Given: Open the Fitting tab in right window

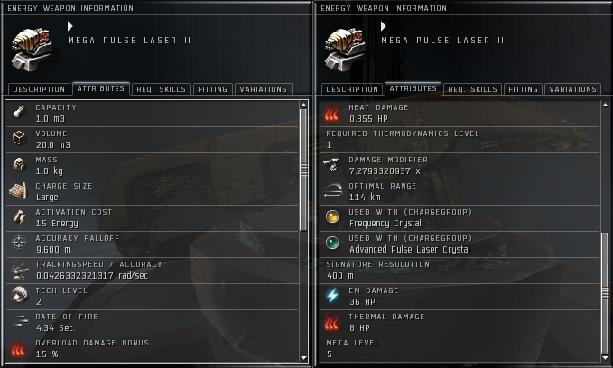Looking at the screenshot, I should pyautogui.click(x=523, y=89).
